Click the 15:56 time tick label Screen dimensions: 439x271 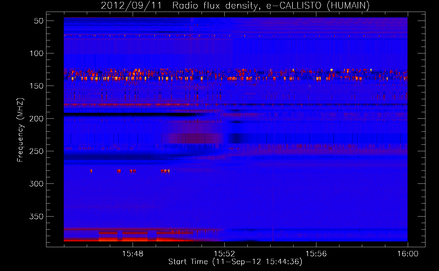[316, 254]
